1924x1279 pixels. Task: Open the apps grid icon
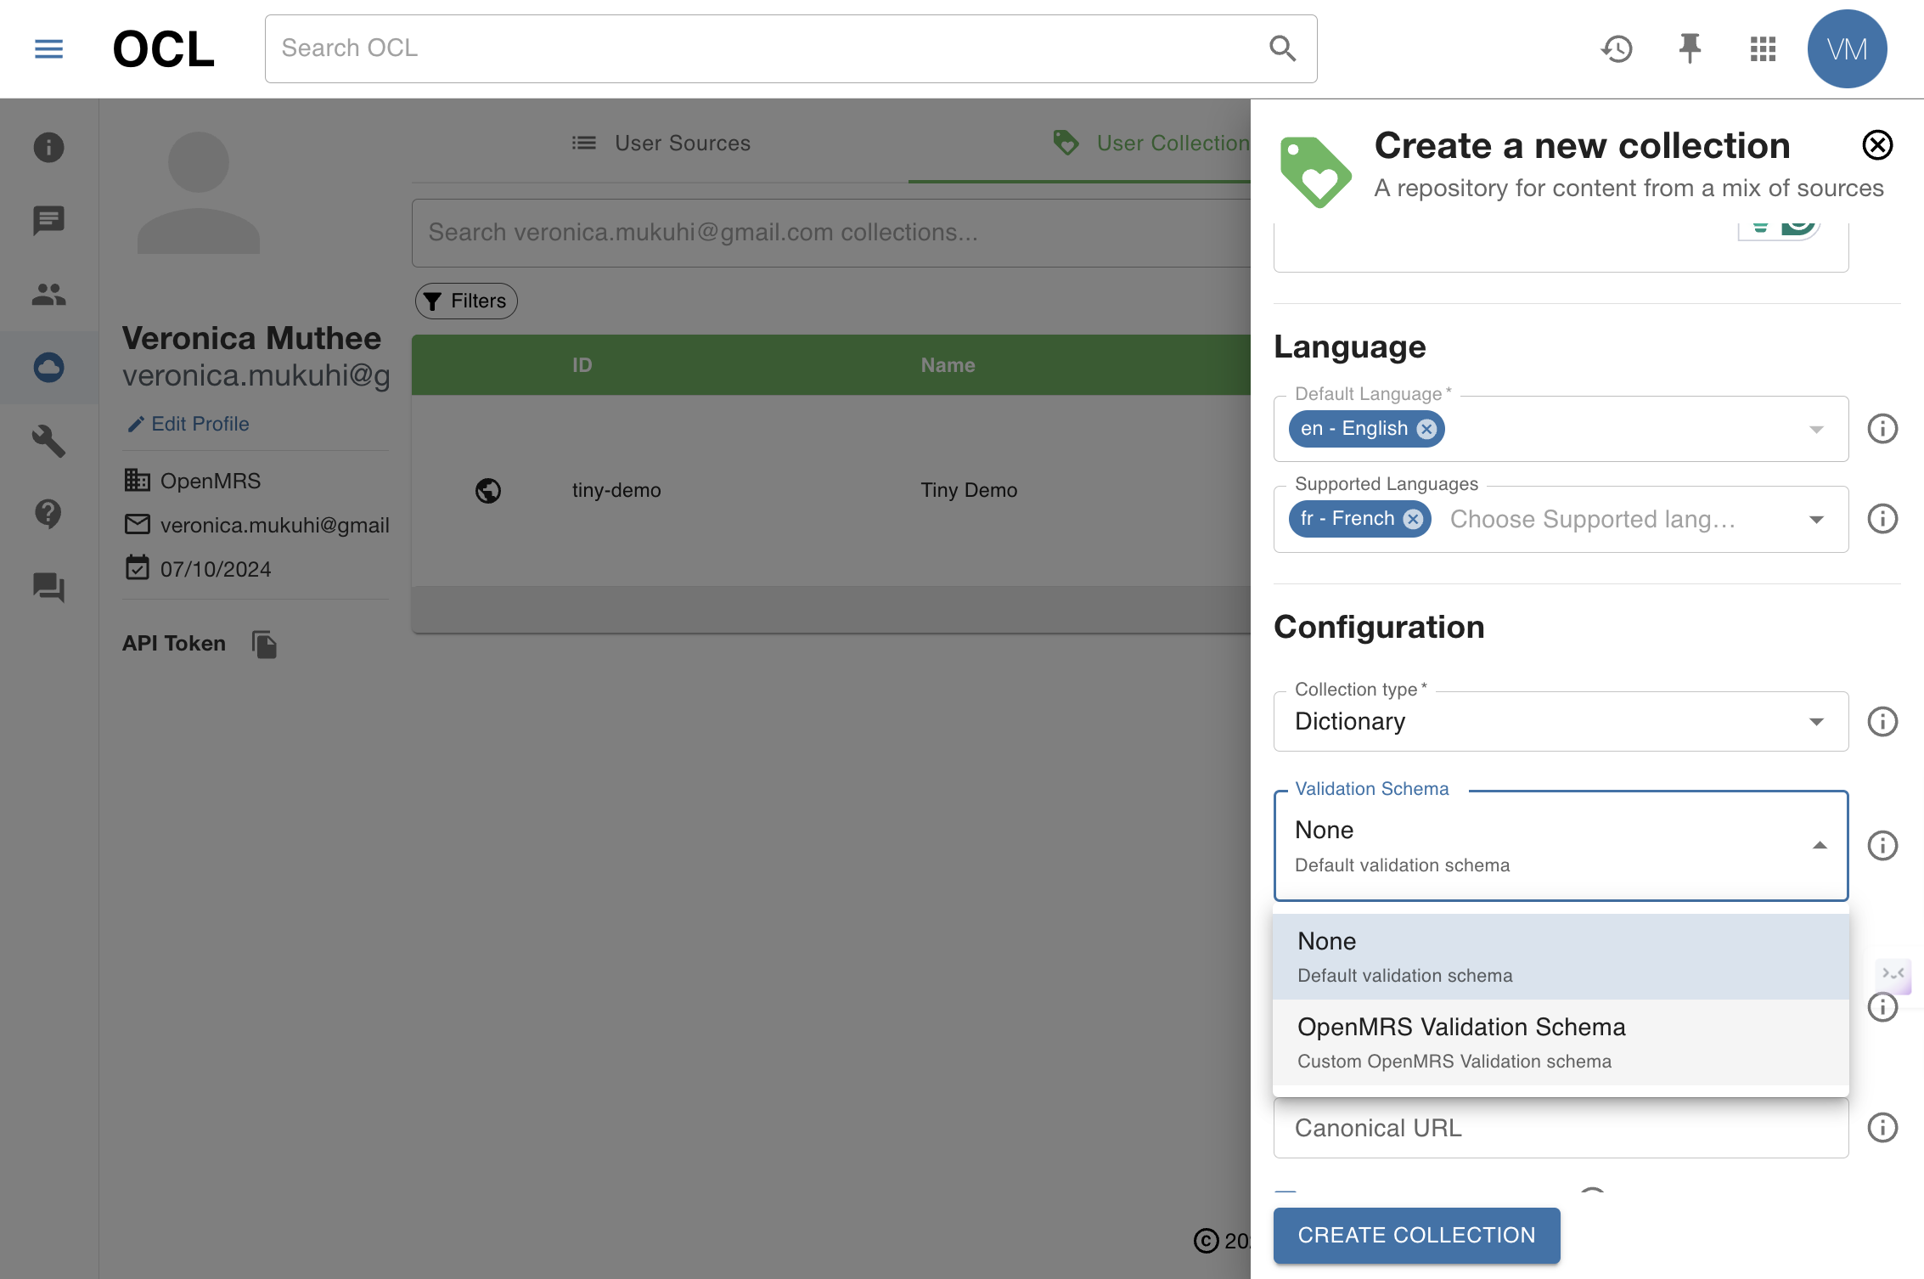(1763, 48)
